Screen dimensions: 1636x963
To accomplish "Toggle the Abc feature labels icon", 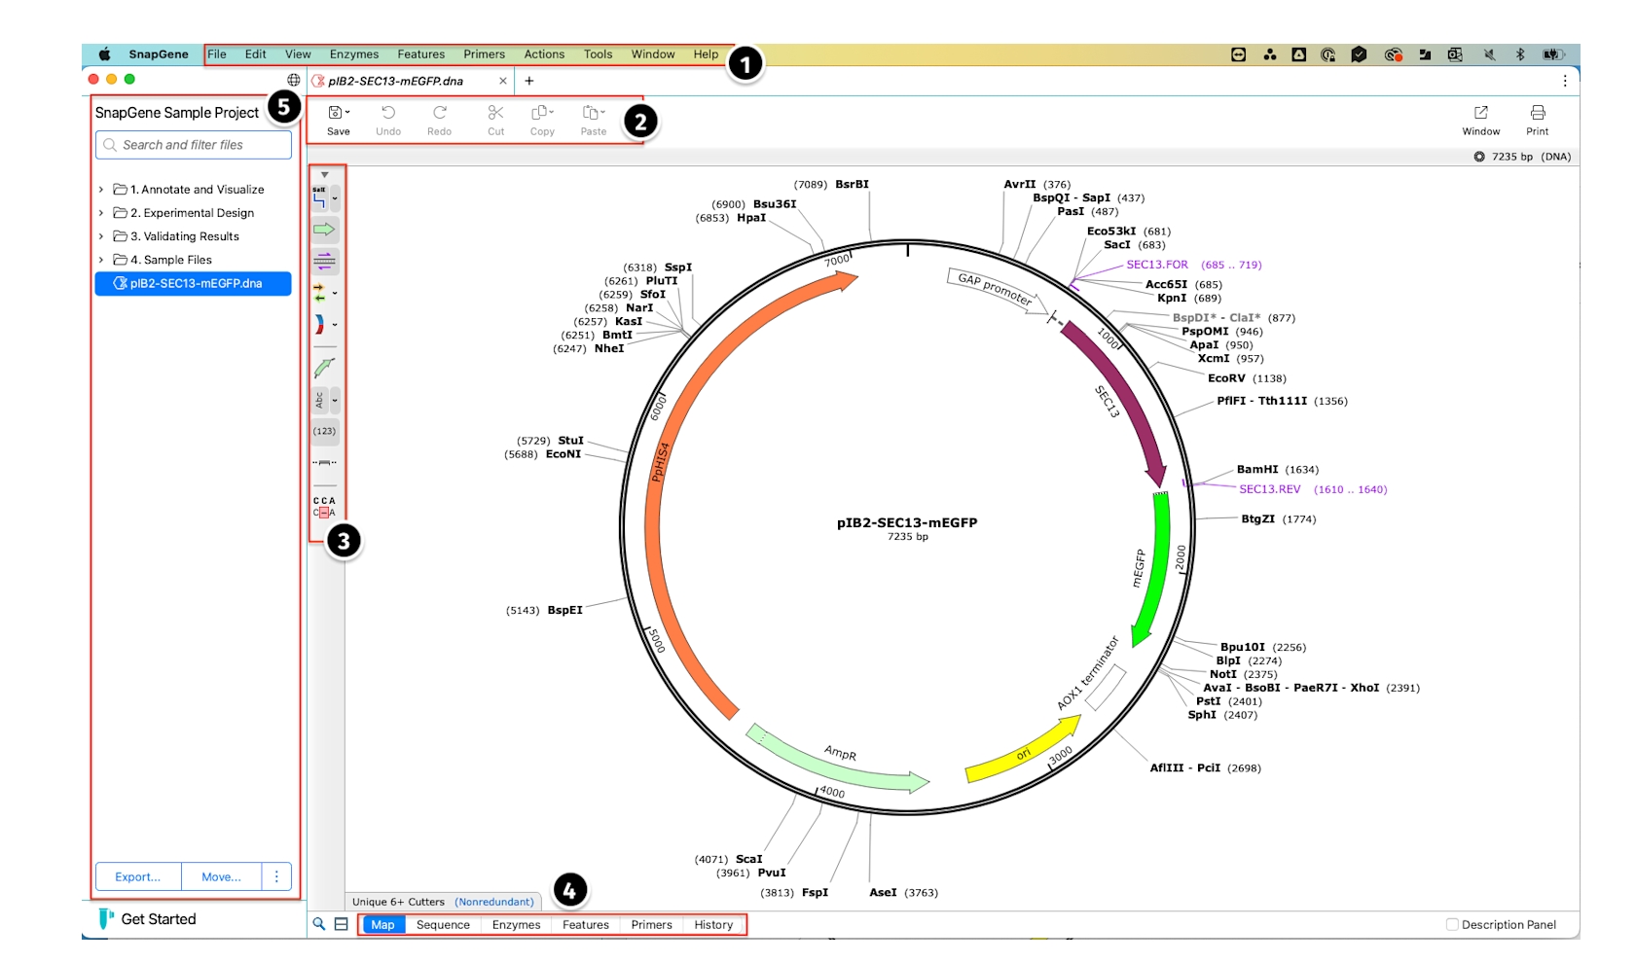I will pos(319,400).
